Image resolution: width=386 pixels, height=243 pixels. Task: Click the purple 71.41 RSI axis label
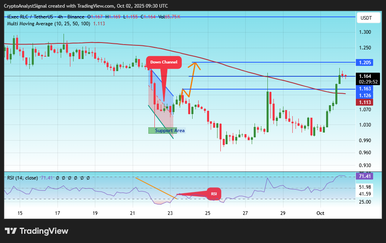[365, 176]
